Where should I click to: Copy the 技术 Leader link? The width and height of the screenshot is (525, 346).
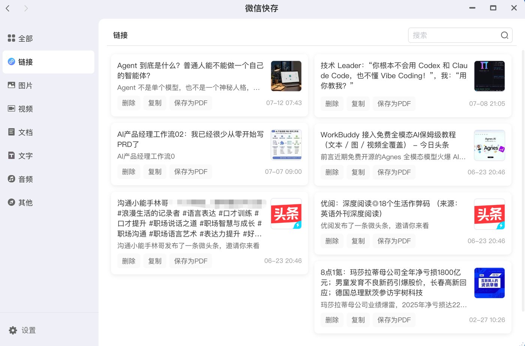tap(358, 103)
